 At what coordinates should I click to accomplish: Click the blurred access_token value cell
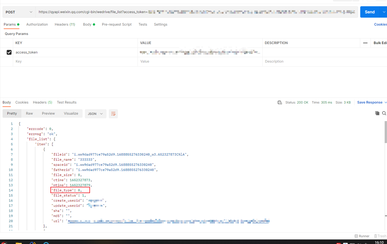200,52
